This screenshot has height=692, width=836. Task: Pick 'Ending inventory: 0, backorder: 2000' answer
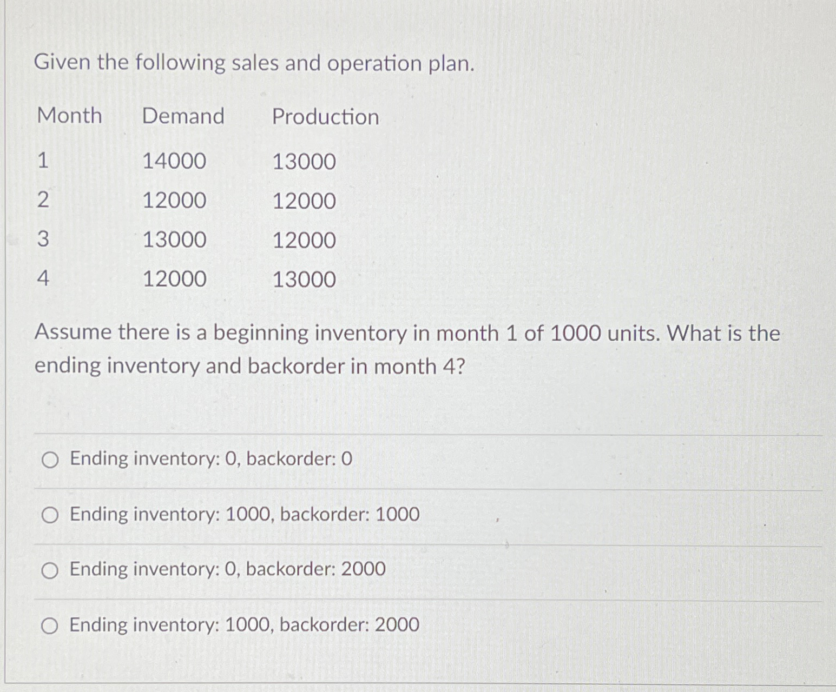coord(50,570)
